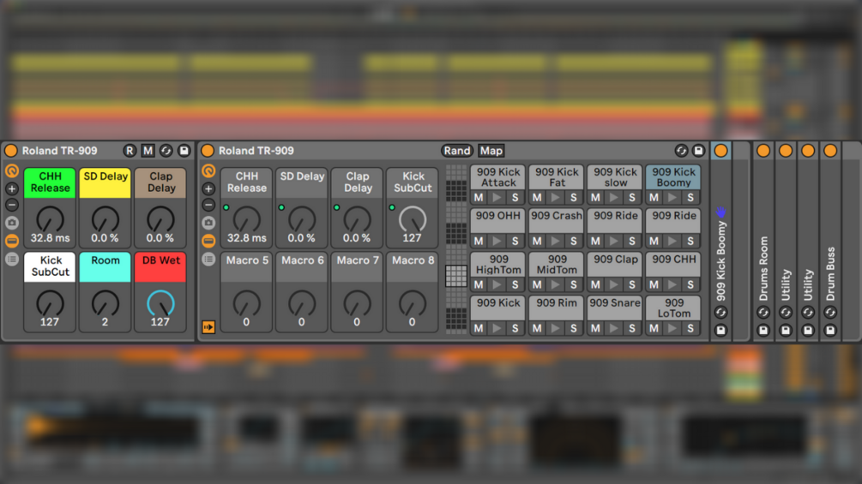Toggle Drum Buss device activator
The width and height of the screenshot is (862, 484).
pos(830,151)
